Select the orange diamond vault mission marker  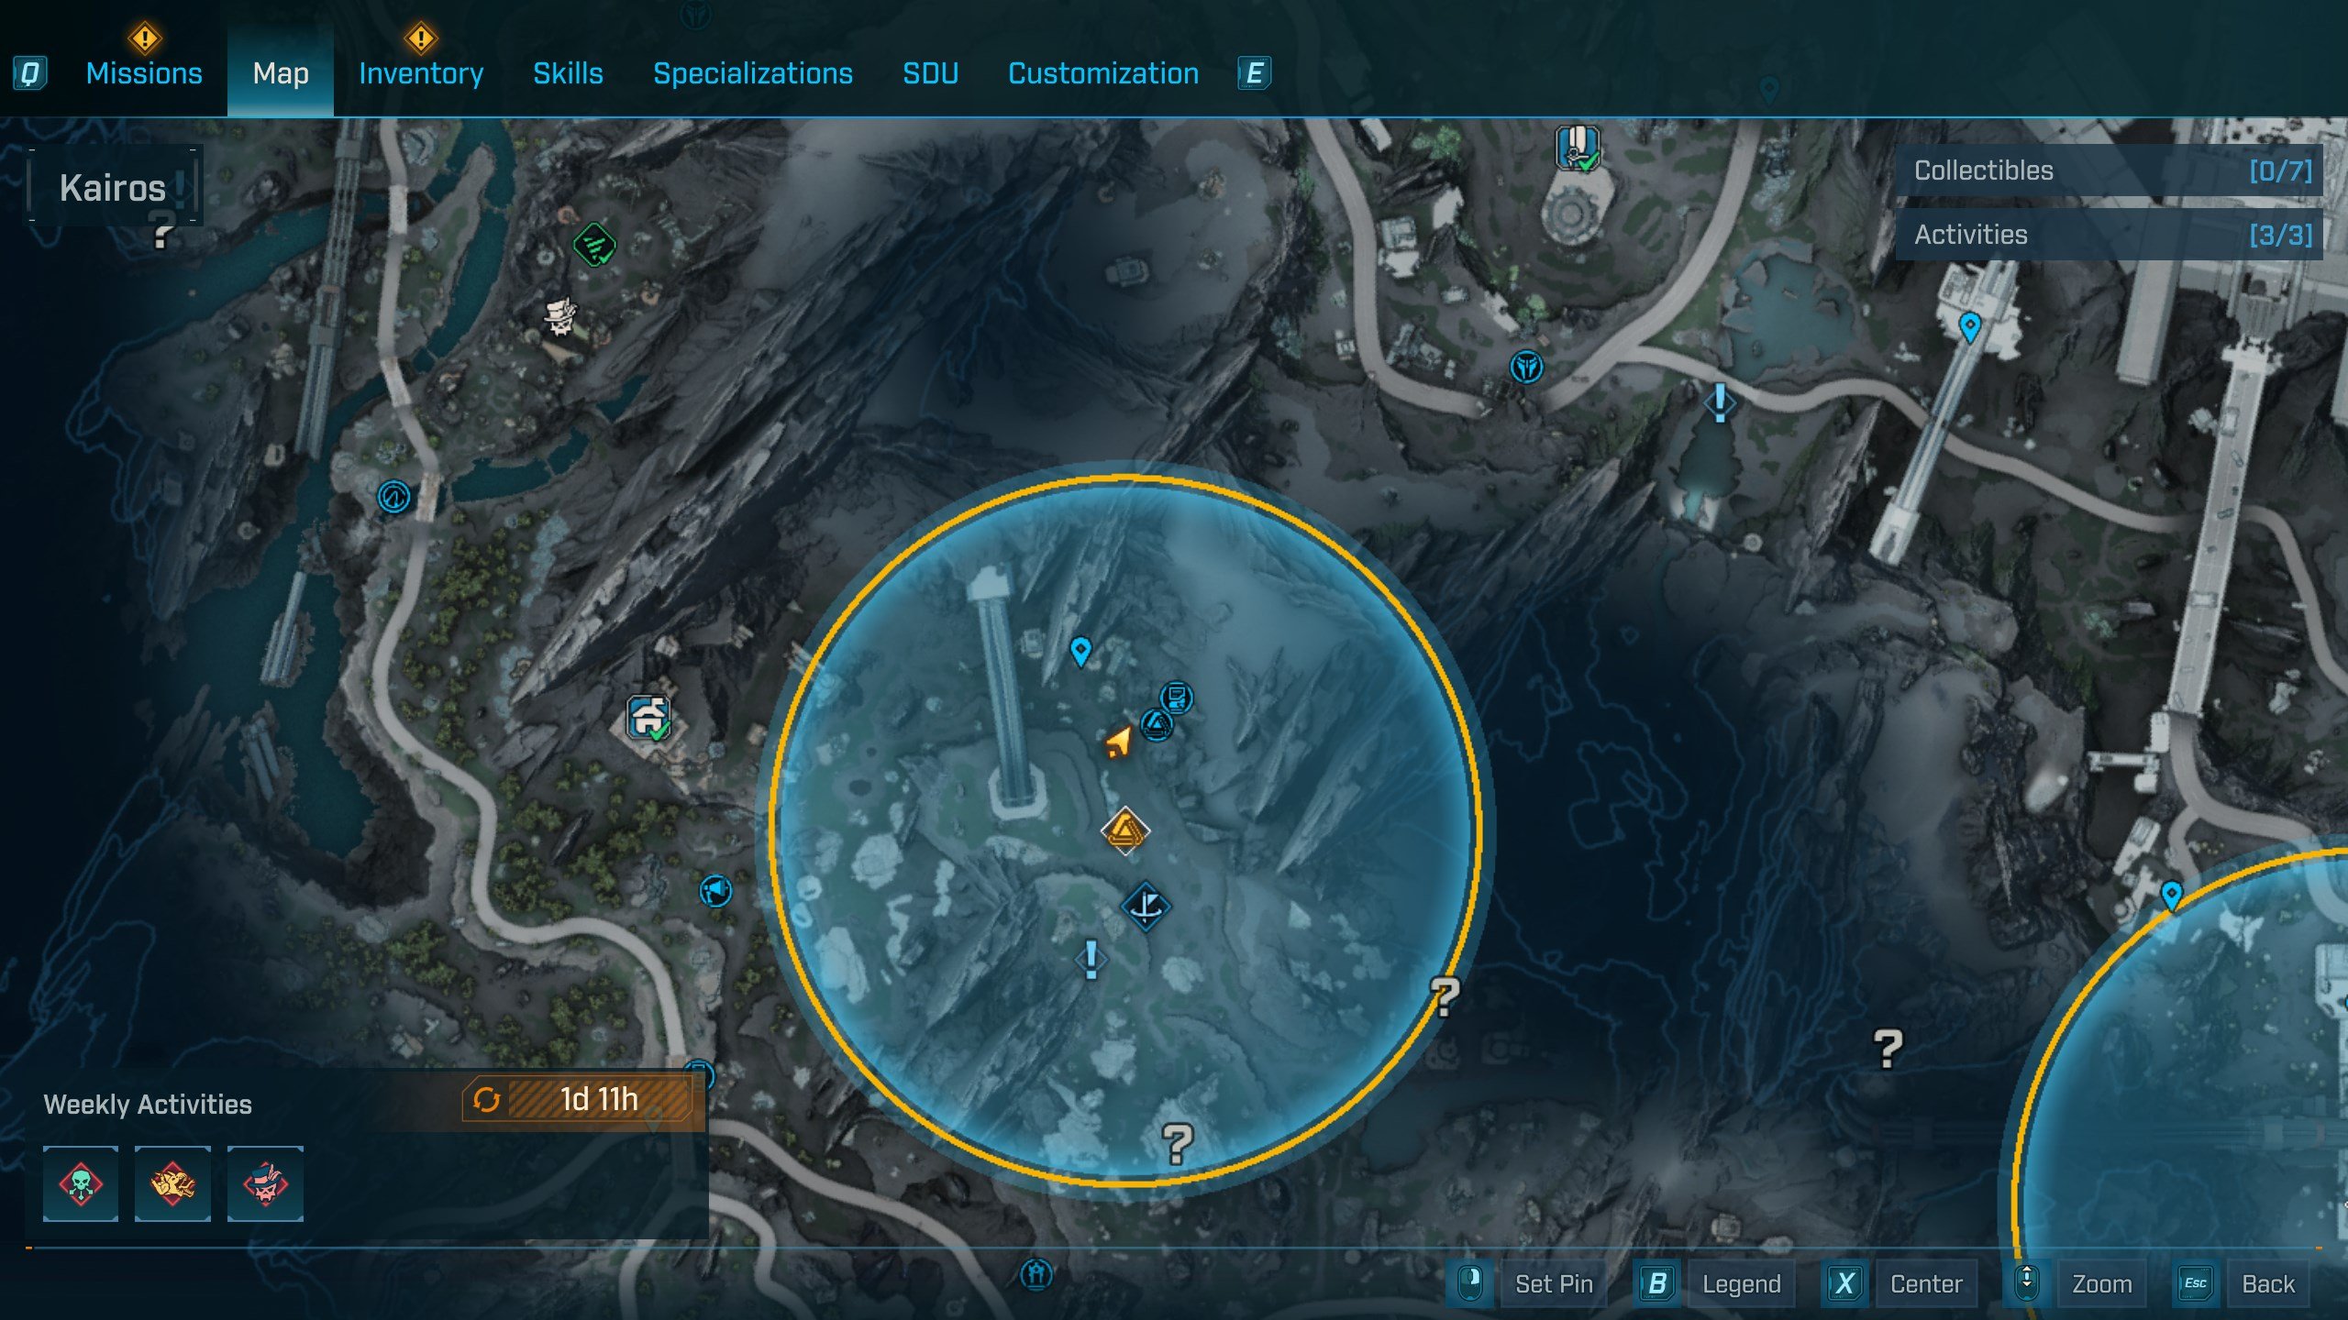(x=1124, y=830)
